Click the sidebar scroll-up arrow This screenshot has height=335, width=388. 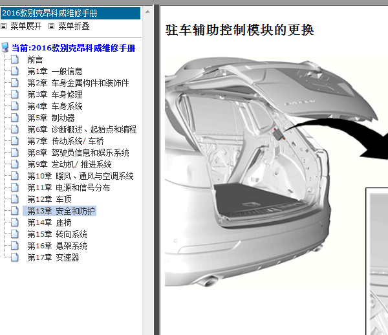coord(147,12)
